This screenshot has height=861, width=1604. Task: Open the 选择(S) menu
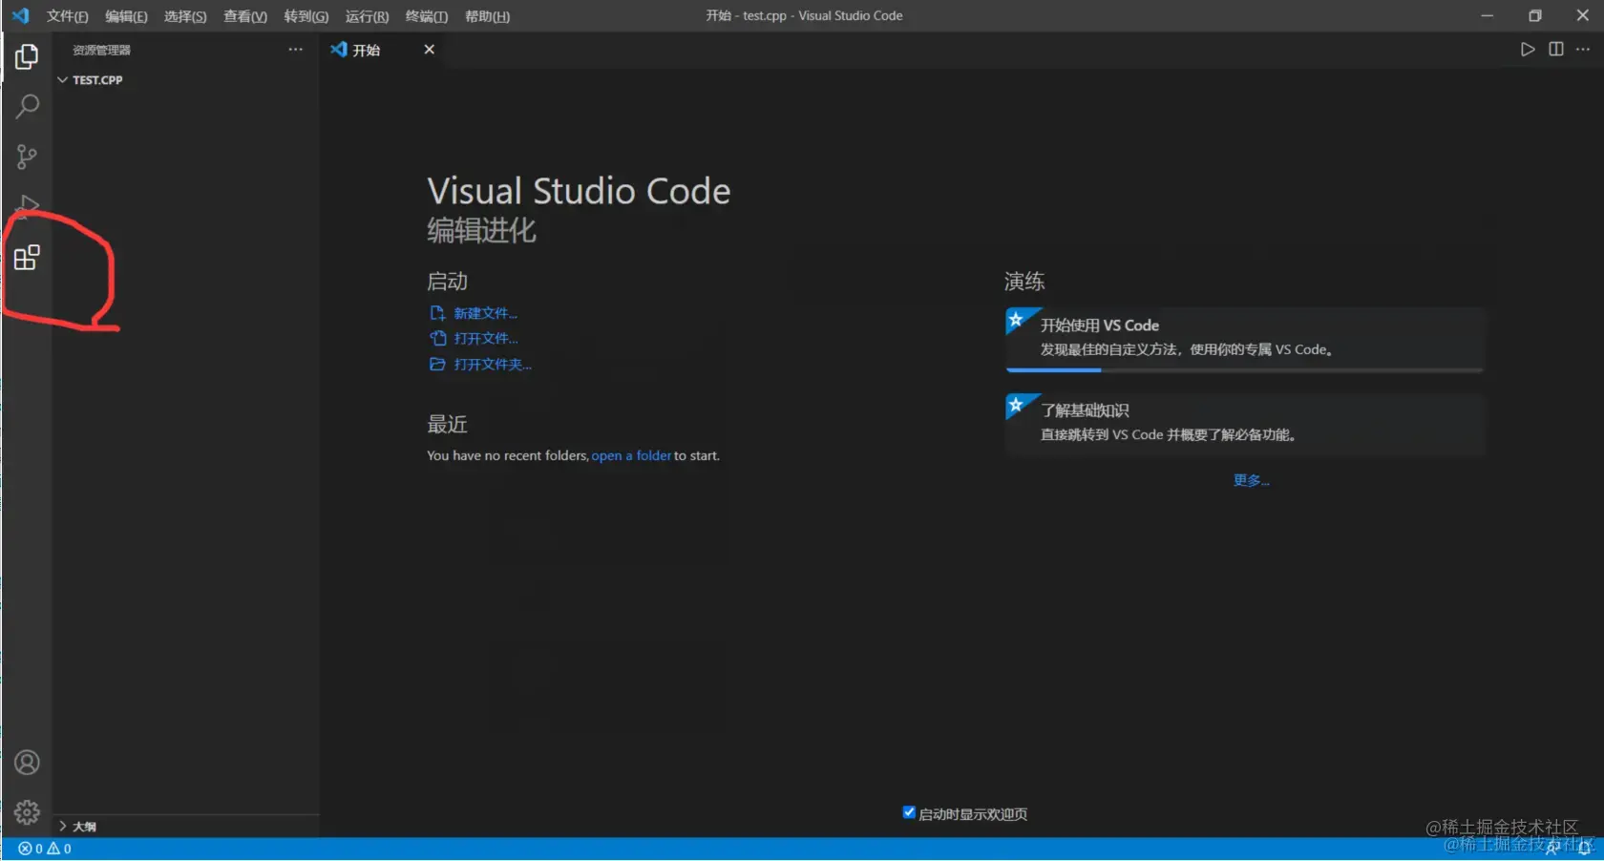tap(185, 16)
